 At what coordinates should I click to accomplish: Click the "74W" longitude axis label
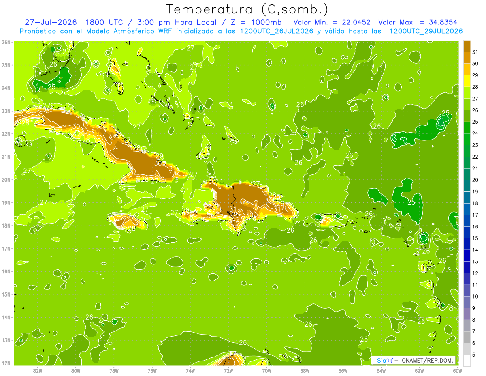[x=190, y=370]
